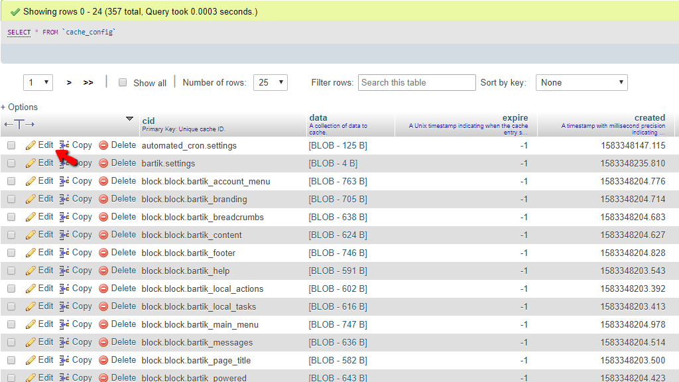This screenshot has height=382, width=679.
Task: Click the Copy icon for block.block.bartik_branding
Action: pos(64,199)
